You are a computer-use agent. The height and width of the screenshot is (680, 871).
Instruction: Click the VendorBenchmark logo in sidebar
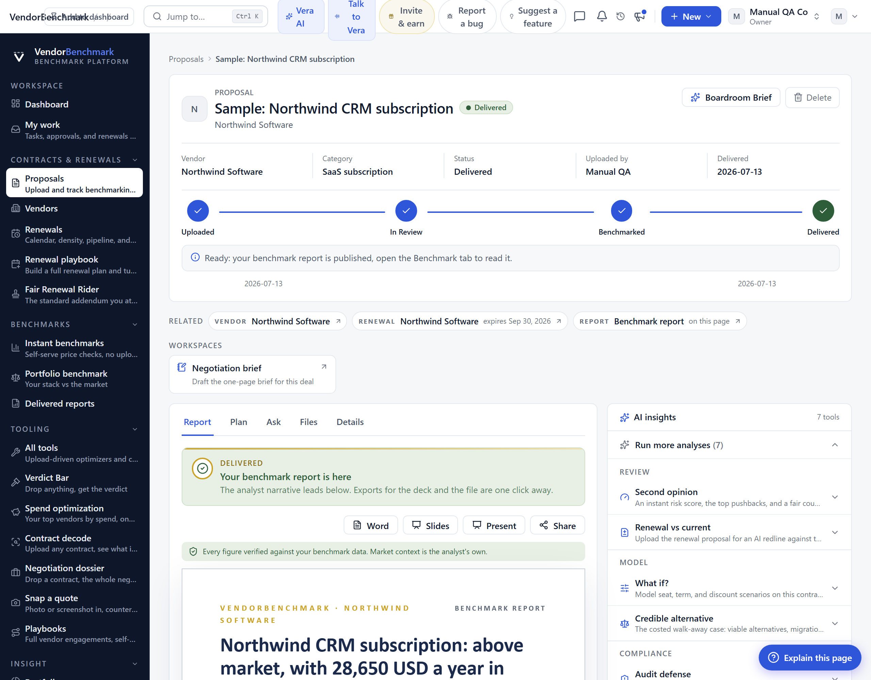click(x=19, y=56)
